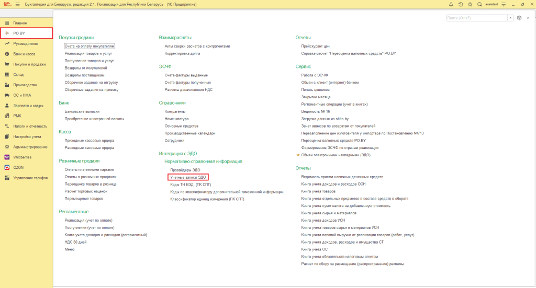
Task: Click in the Поиск search field
Action: pyautogui.click(x=476, y=18)
